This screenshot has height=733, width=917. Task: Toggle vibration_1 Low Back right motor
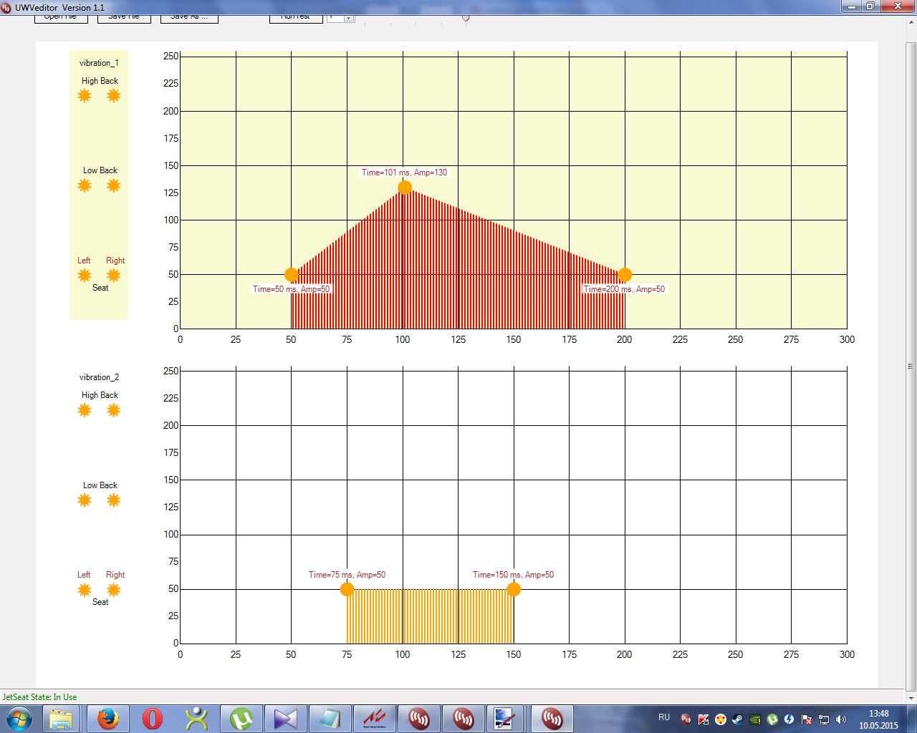click(113, 186)
